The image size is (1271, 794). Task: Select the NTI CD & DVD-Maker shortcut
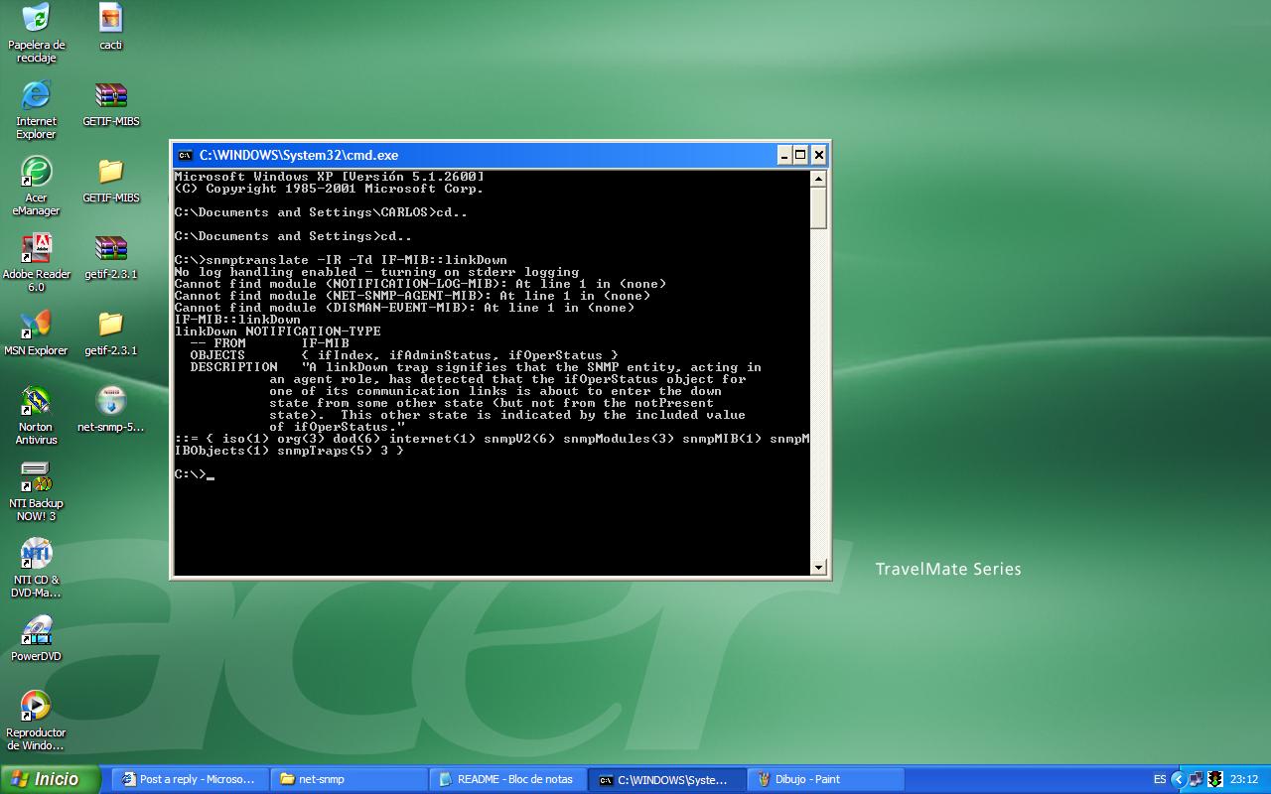pyautogui.click(x=36, y=568)
